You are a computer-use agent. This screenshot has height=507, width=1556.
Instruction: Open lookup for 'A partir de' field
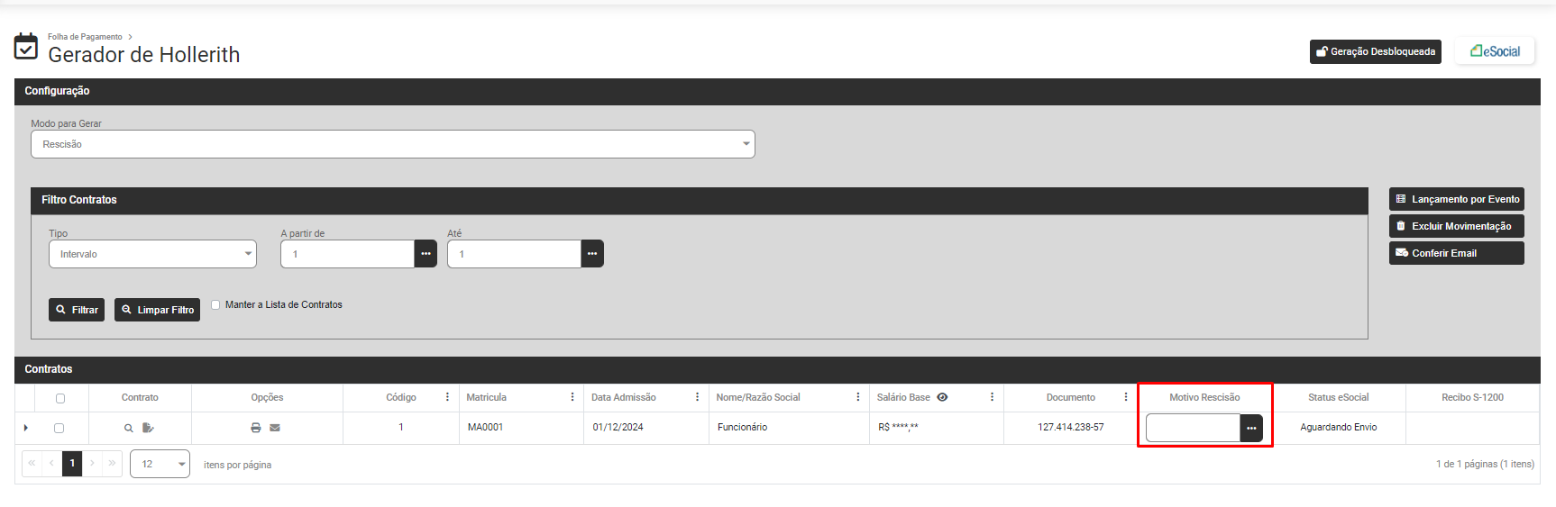[426, 254]
